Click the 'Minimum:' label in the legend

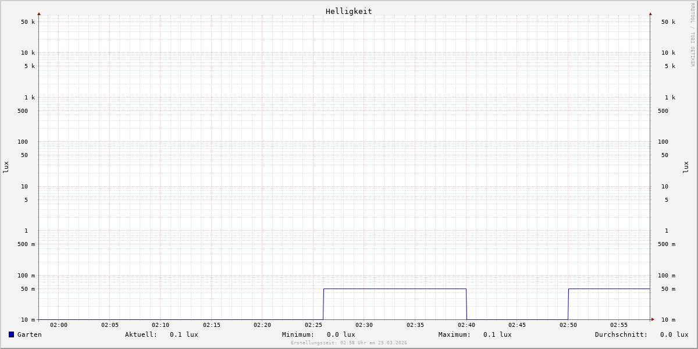tap(298, 334)
